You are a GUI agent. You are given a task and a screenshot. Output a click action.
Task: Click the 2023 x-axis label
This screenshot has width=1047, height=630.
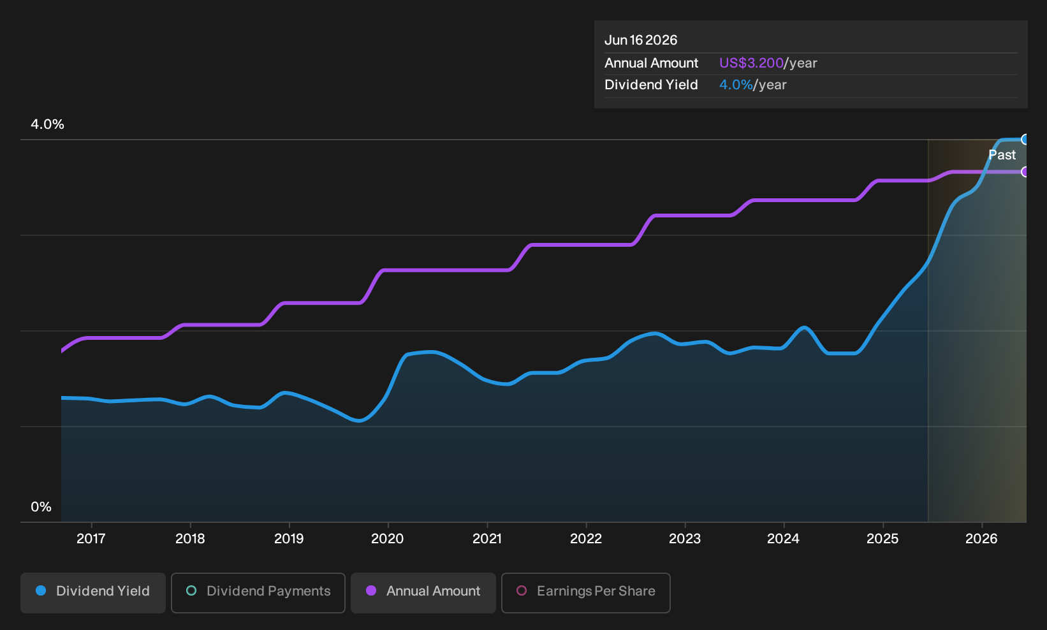(685, 539)
